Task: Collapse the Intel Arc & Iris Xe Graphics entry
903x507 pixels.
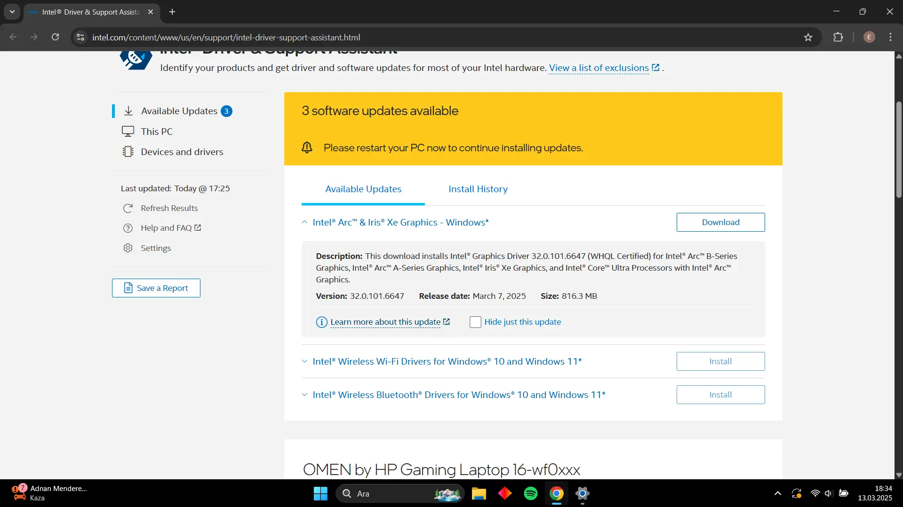Action: tap(304, 222)
